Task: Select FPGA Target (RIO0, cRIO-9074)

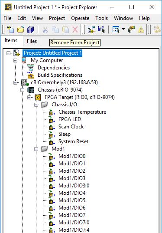Action: coord(80,97)
